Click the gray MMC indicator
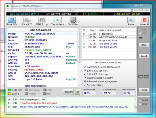 point(44,94)
